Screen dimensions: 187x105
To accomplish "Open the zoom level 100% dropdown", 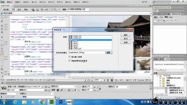I will coord(101,80).
